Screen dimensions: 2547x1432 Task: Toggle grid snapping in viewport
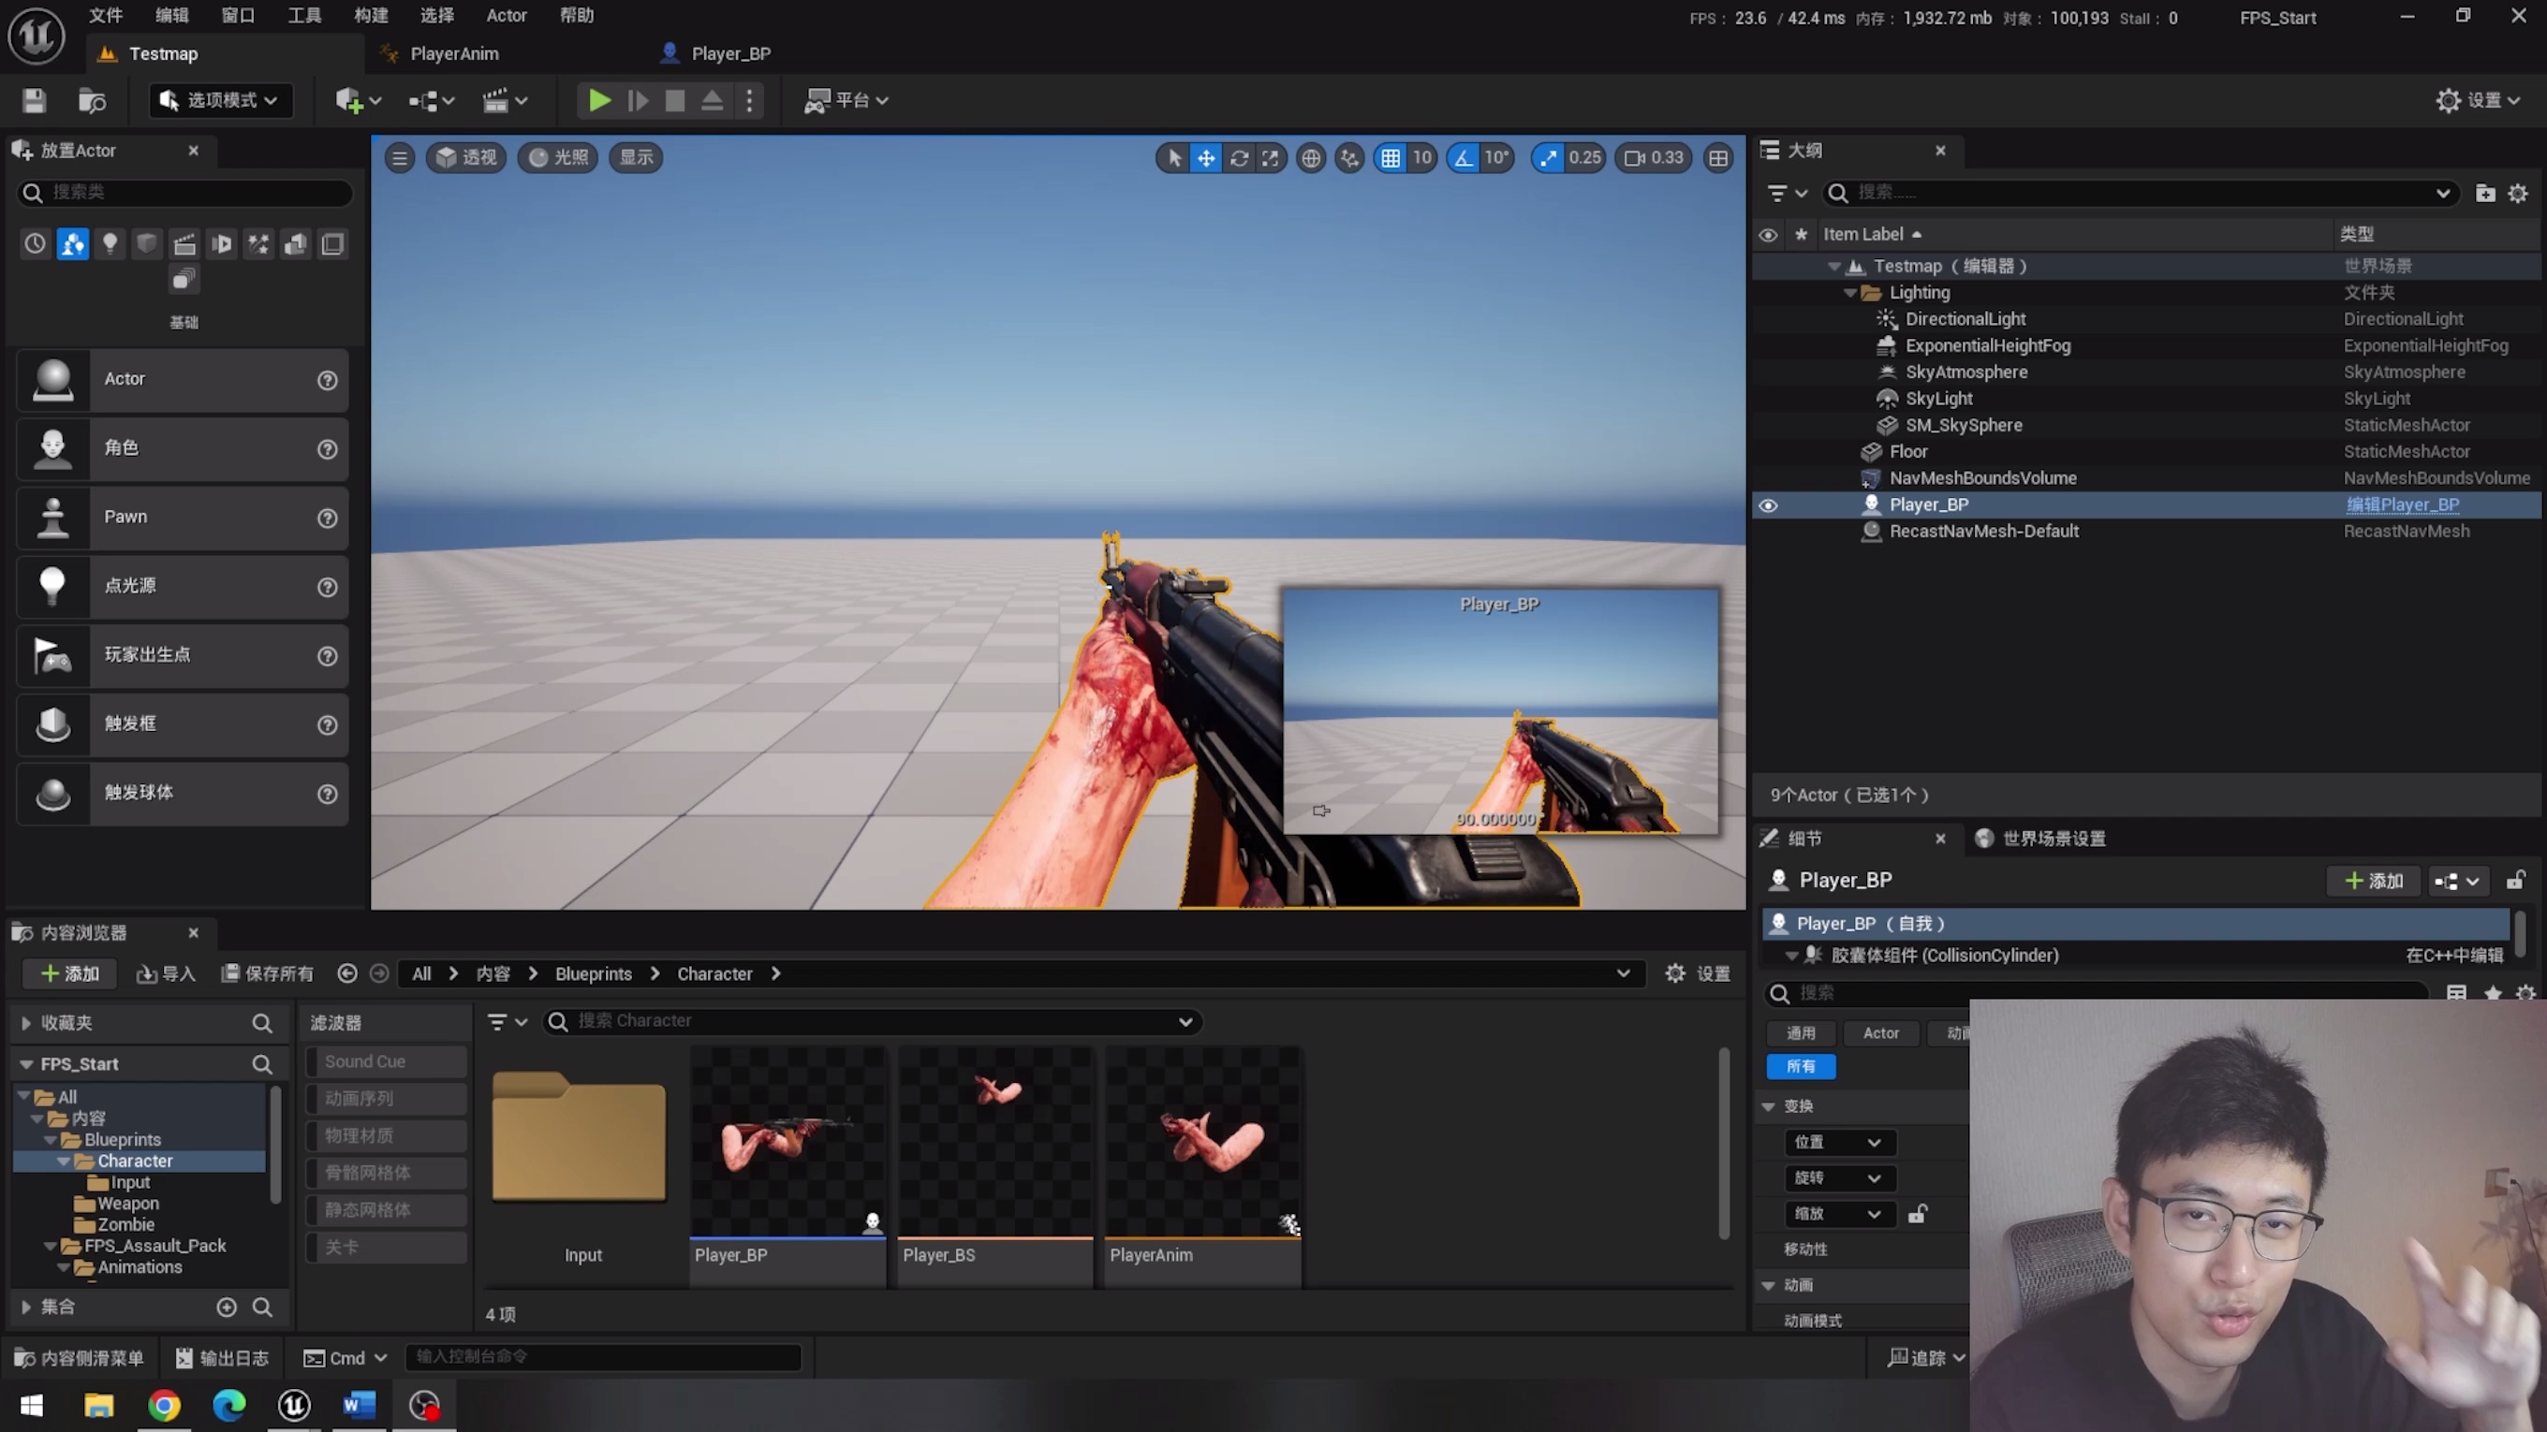click(1391, 157)
